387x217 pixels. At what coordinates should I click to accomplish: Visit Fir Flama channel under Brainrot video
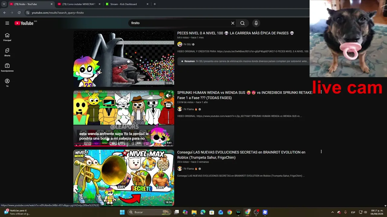tap(189, 169)
